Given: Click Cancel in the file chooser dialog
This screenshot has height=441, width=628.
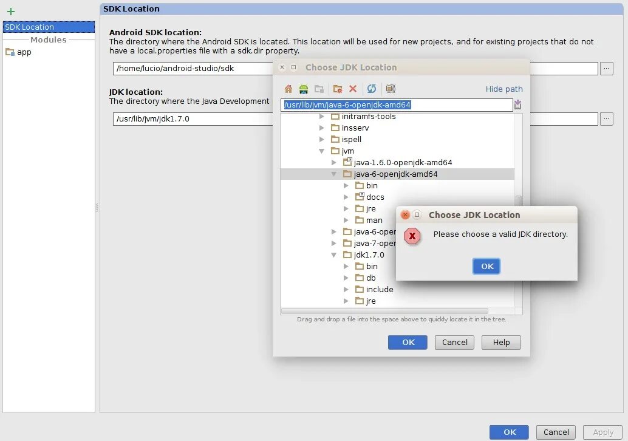Looking at the screenshot, I should [x=454, y=343].
